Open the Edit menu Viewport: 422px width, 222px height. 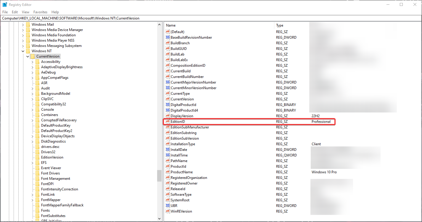tap(15, 12)
